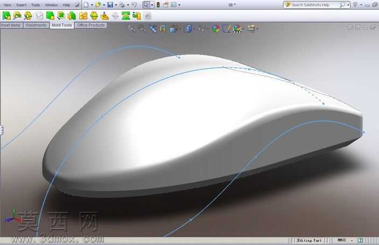
Task: Expand the Help icon dropdown arrow
Action: click(361, 5)
